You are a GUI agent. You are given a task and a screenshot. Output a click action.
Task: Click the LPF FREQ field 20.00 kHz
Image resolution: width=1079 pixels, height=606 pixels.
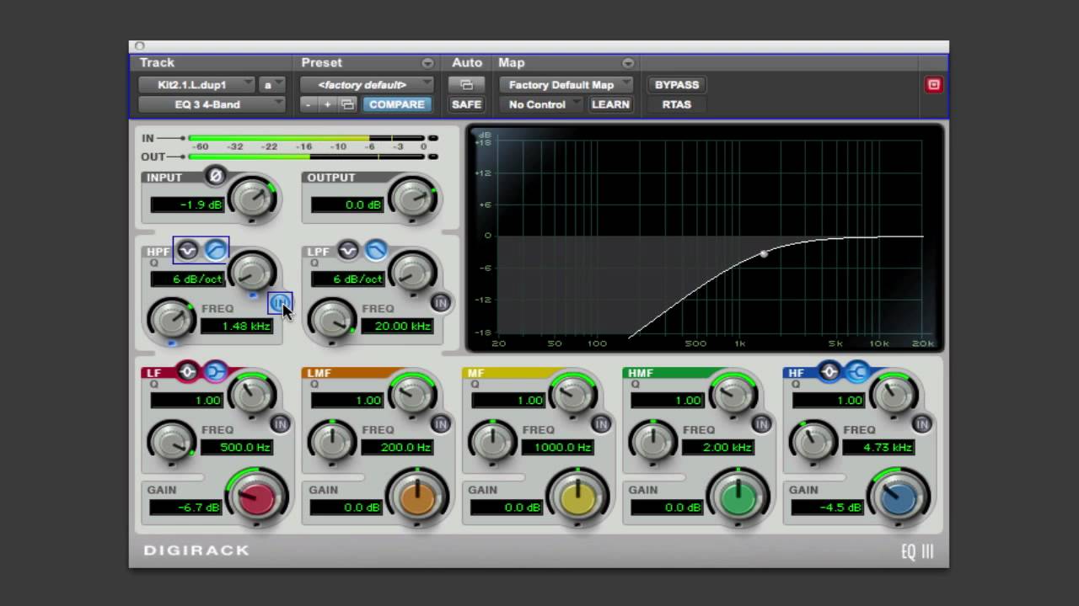(397, 326)
